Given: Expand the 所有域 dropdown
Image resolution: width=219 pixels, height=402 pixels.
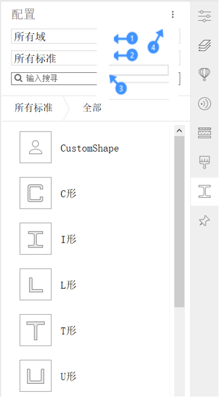Looking at the screenshot, I should coord(96,36).
